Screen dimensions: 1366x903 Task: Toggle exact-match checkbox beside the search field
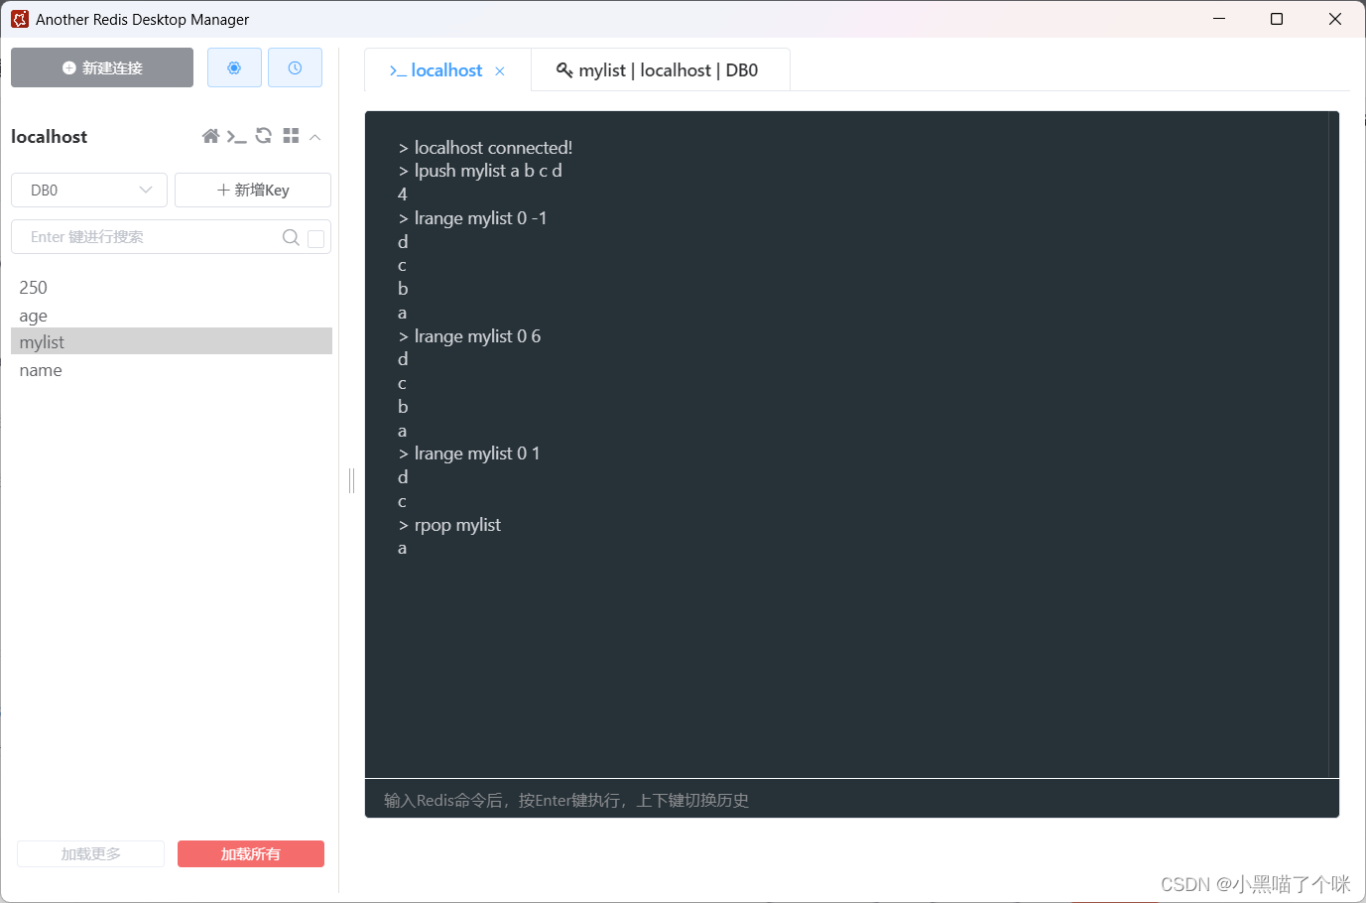315,238
